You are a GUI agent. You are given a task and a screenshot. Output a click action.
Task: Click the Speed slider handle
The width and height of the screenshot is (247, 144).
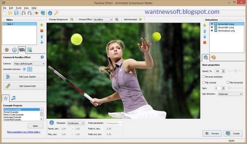[235, 71]
